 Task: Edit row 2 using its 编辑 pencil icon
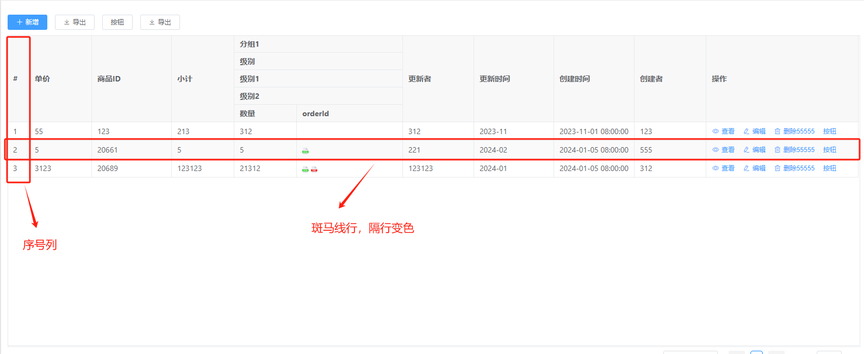click(747, 150)
